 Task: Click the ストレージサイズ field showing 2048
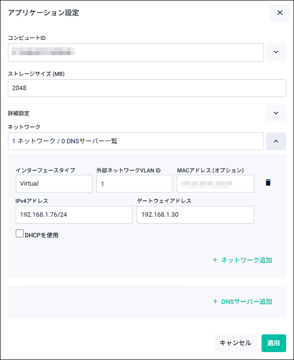(147, 88)
